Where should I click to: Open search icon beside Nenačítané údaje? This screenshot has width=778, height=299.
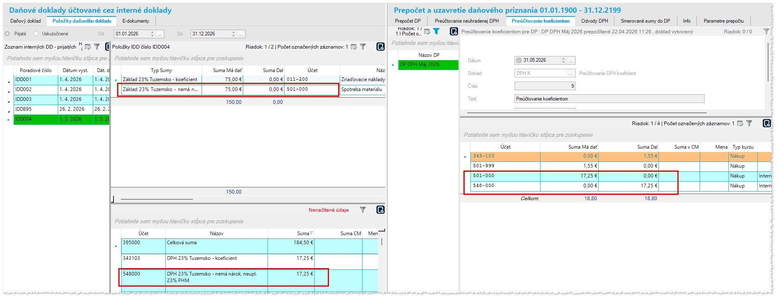pyautogui.click(x=380, y=210)
